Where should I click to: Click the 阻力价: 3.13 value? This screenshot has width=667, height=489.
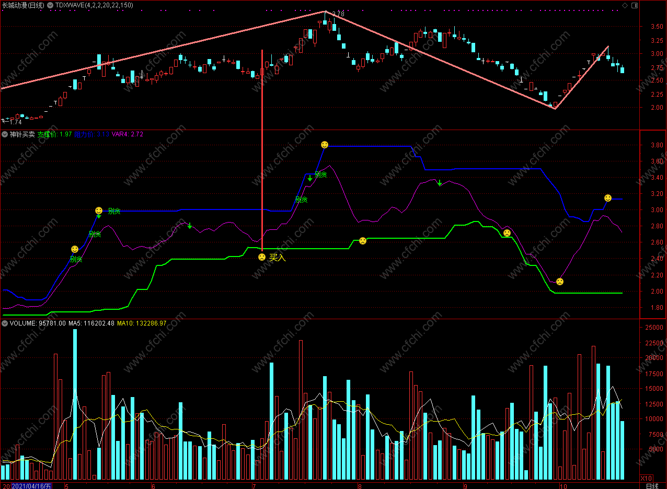point(92,134)
